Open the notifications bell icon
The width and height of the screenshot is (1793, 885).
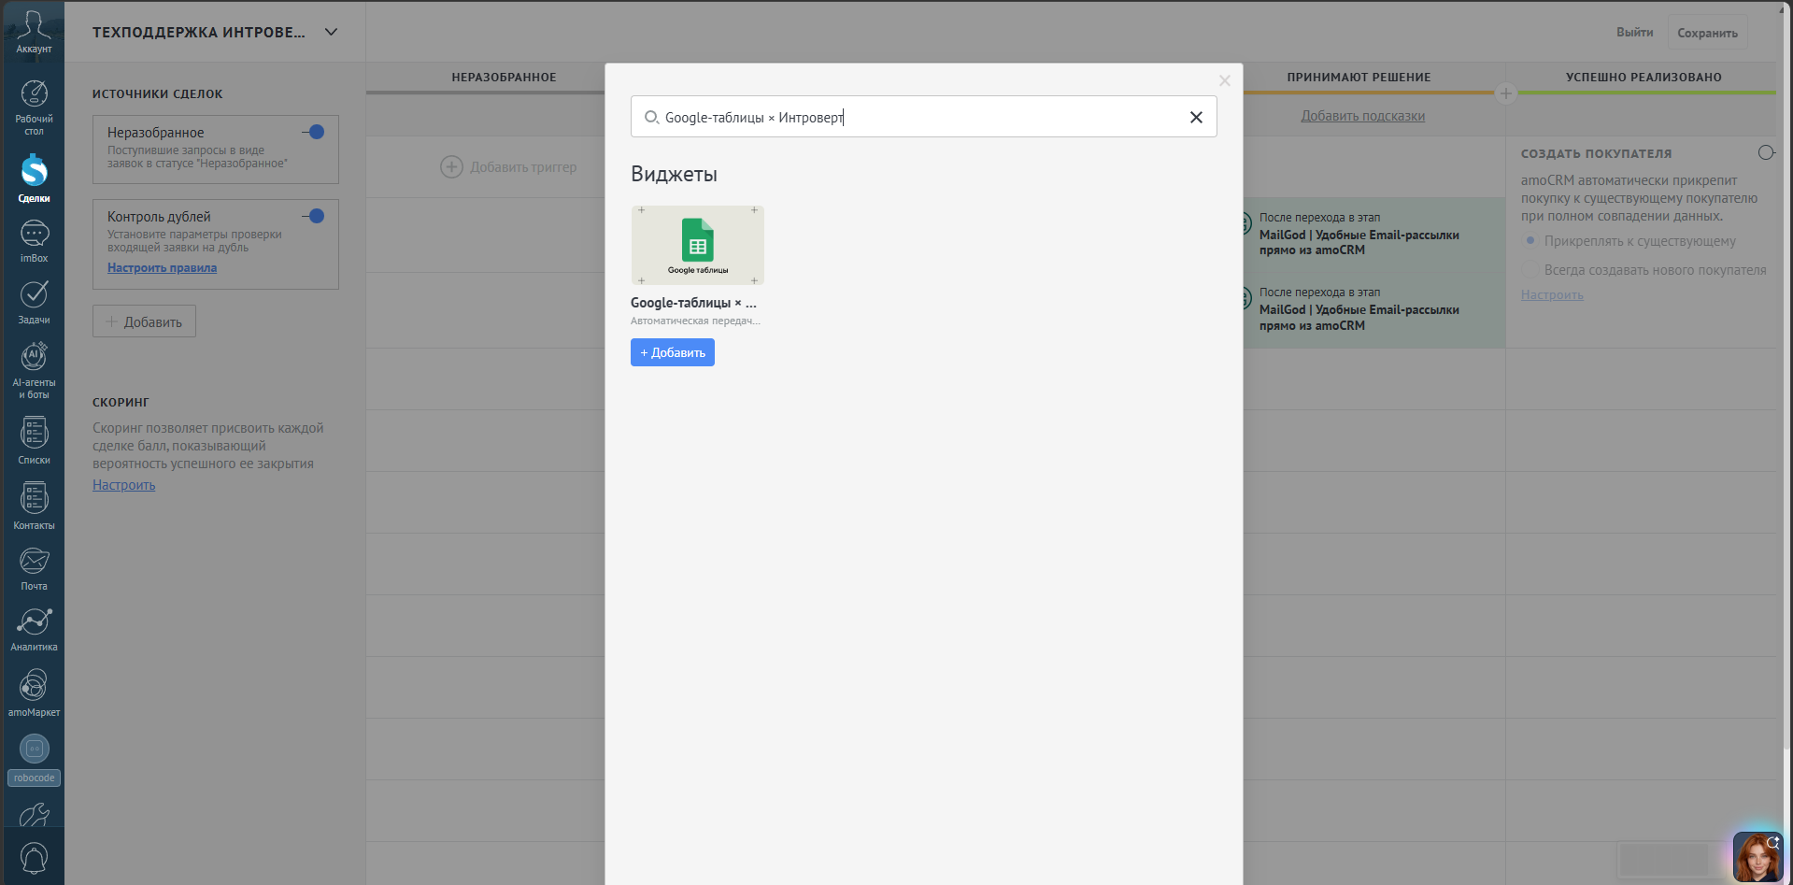[34, 858]
